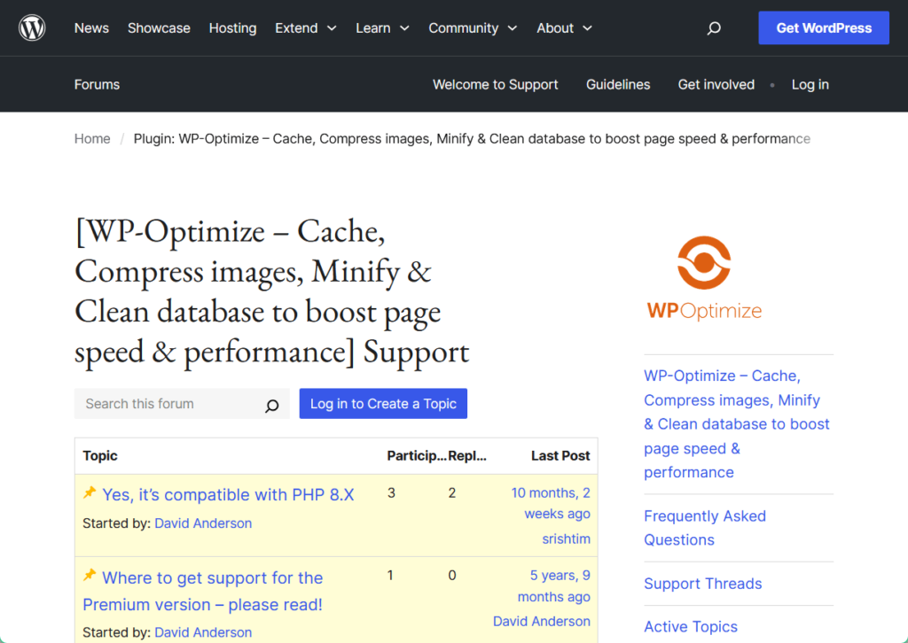Open David Anderson author link under Premium version topic

(203, 632)
